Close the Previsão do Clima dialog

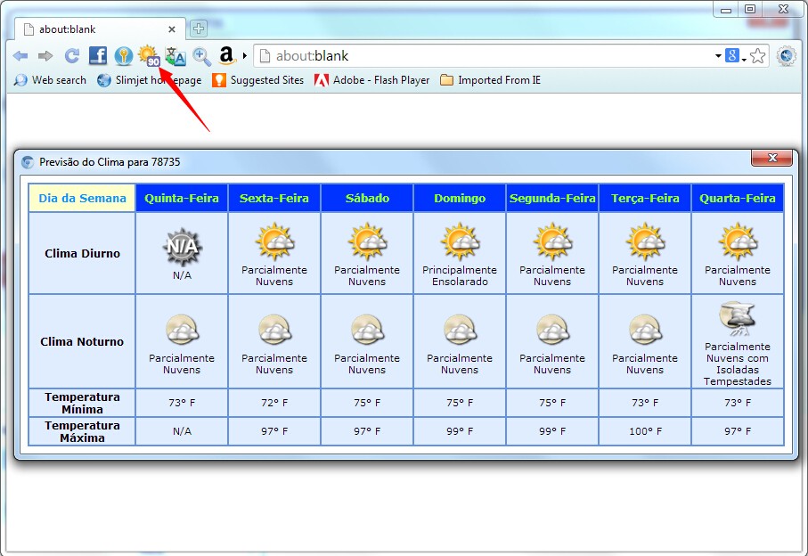point(771,158)
